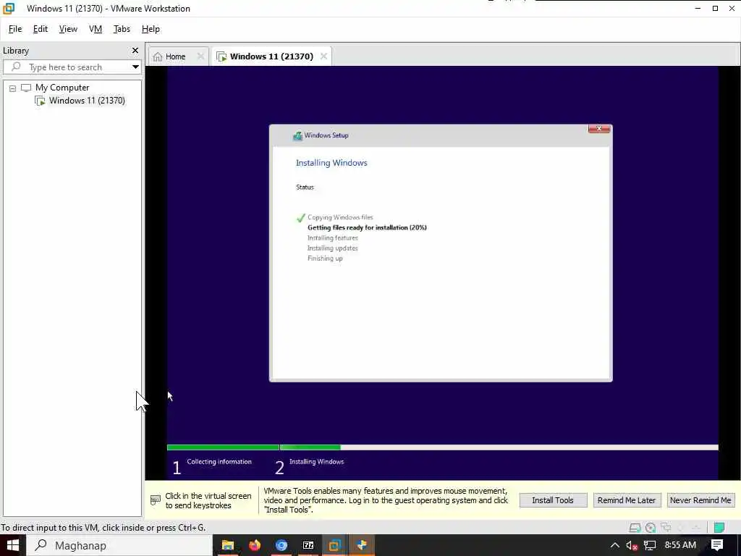This screenshot has width=741, height=556.
Task: Click the 'Installing updates' status text
Action: click(x=333, y=248)
